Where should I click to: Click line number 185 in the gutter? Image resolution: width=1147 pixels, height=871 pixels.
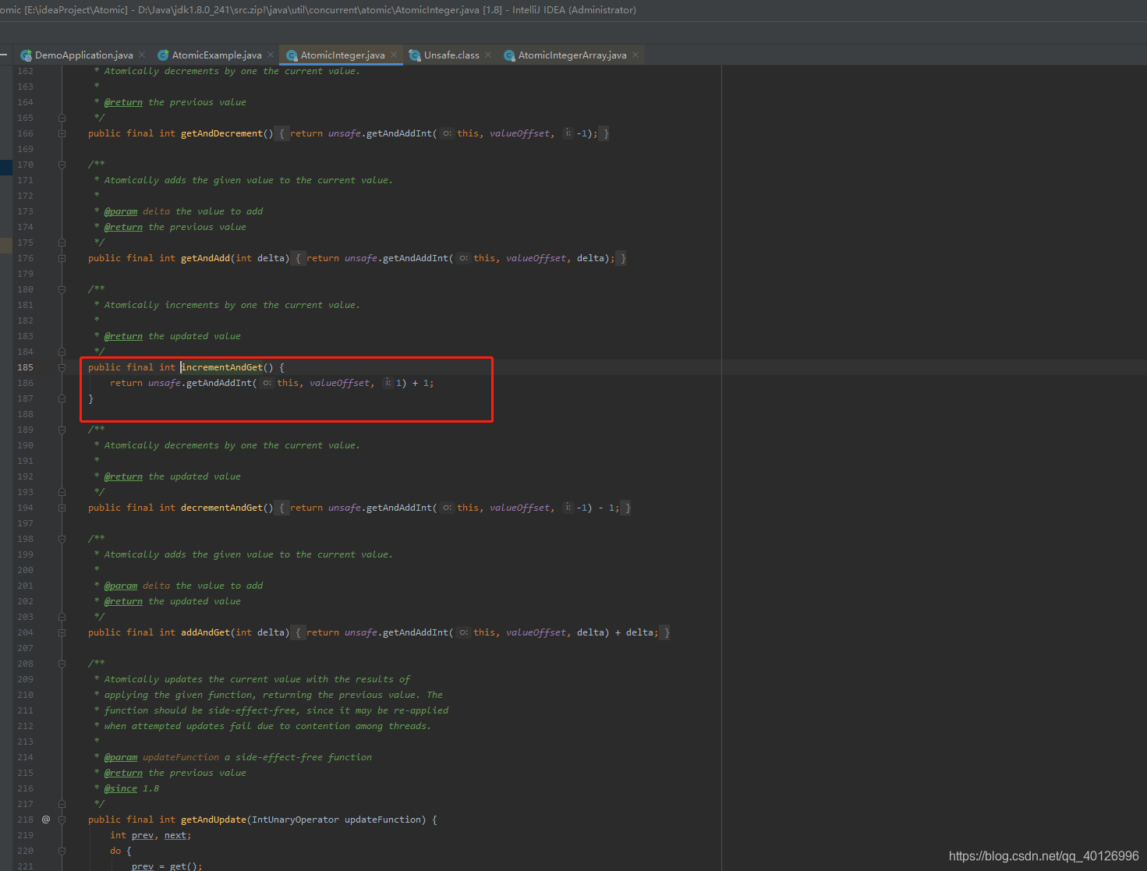pos(26,367)
